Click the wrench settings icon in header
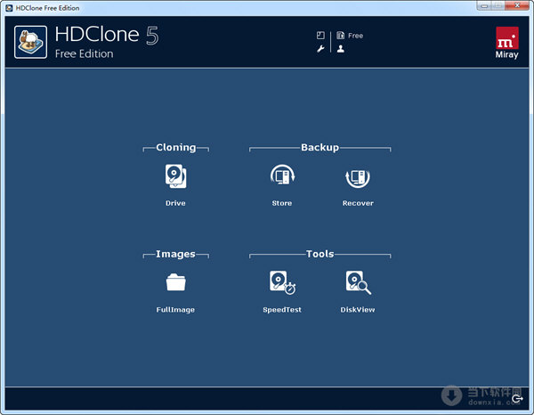 [x=320, y=49]
